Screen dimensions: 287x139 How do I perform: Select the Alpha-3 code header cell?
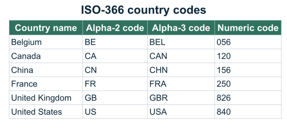181,28
